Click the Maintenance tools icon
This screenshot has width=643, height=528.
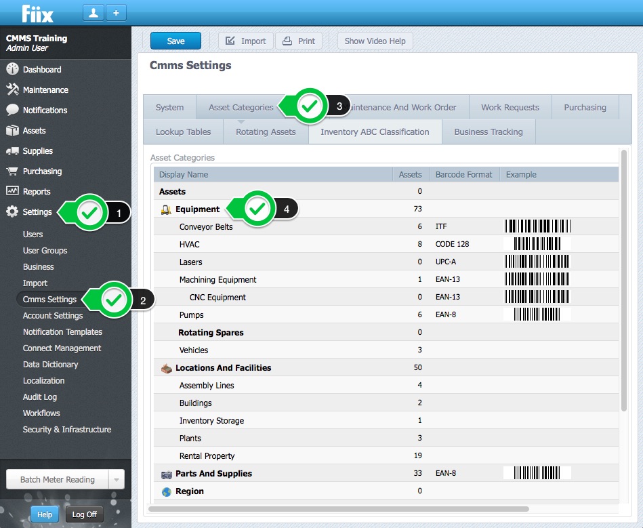click(12, 89)
